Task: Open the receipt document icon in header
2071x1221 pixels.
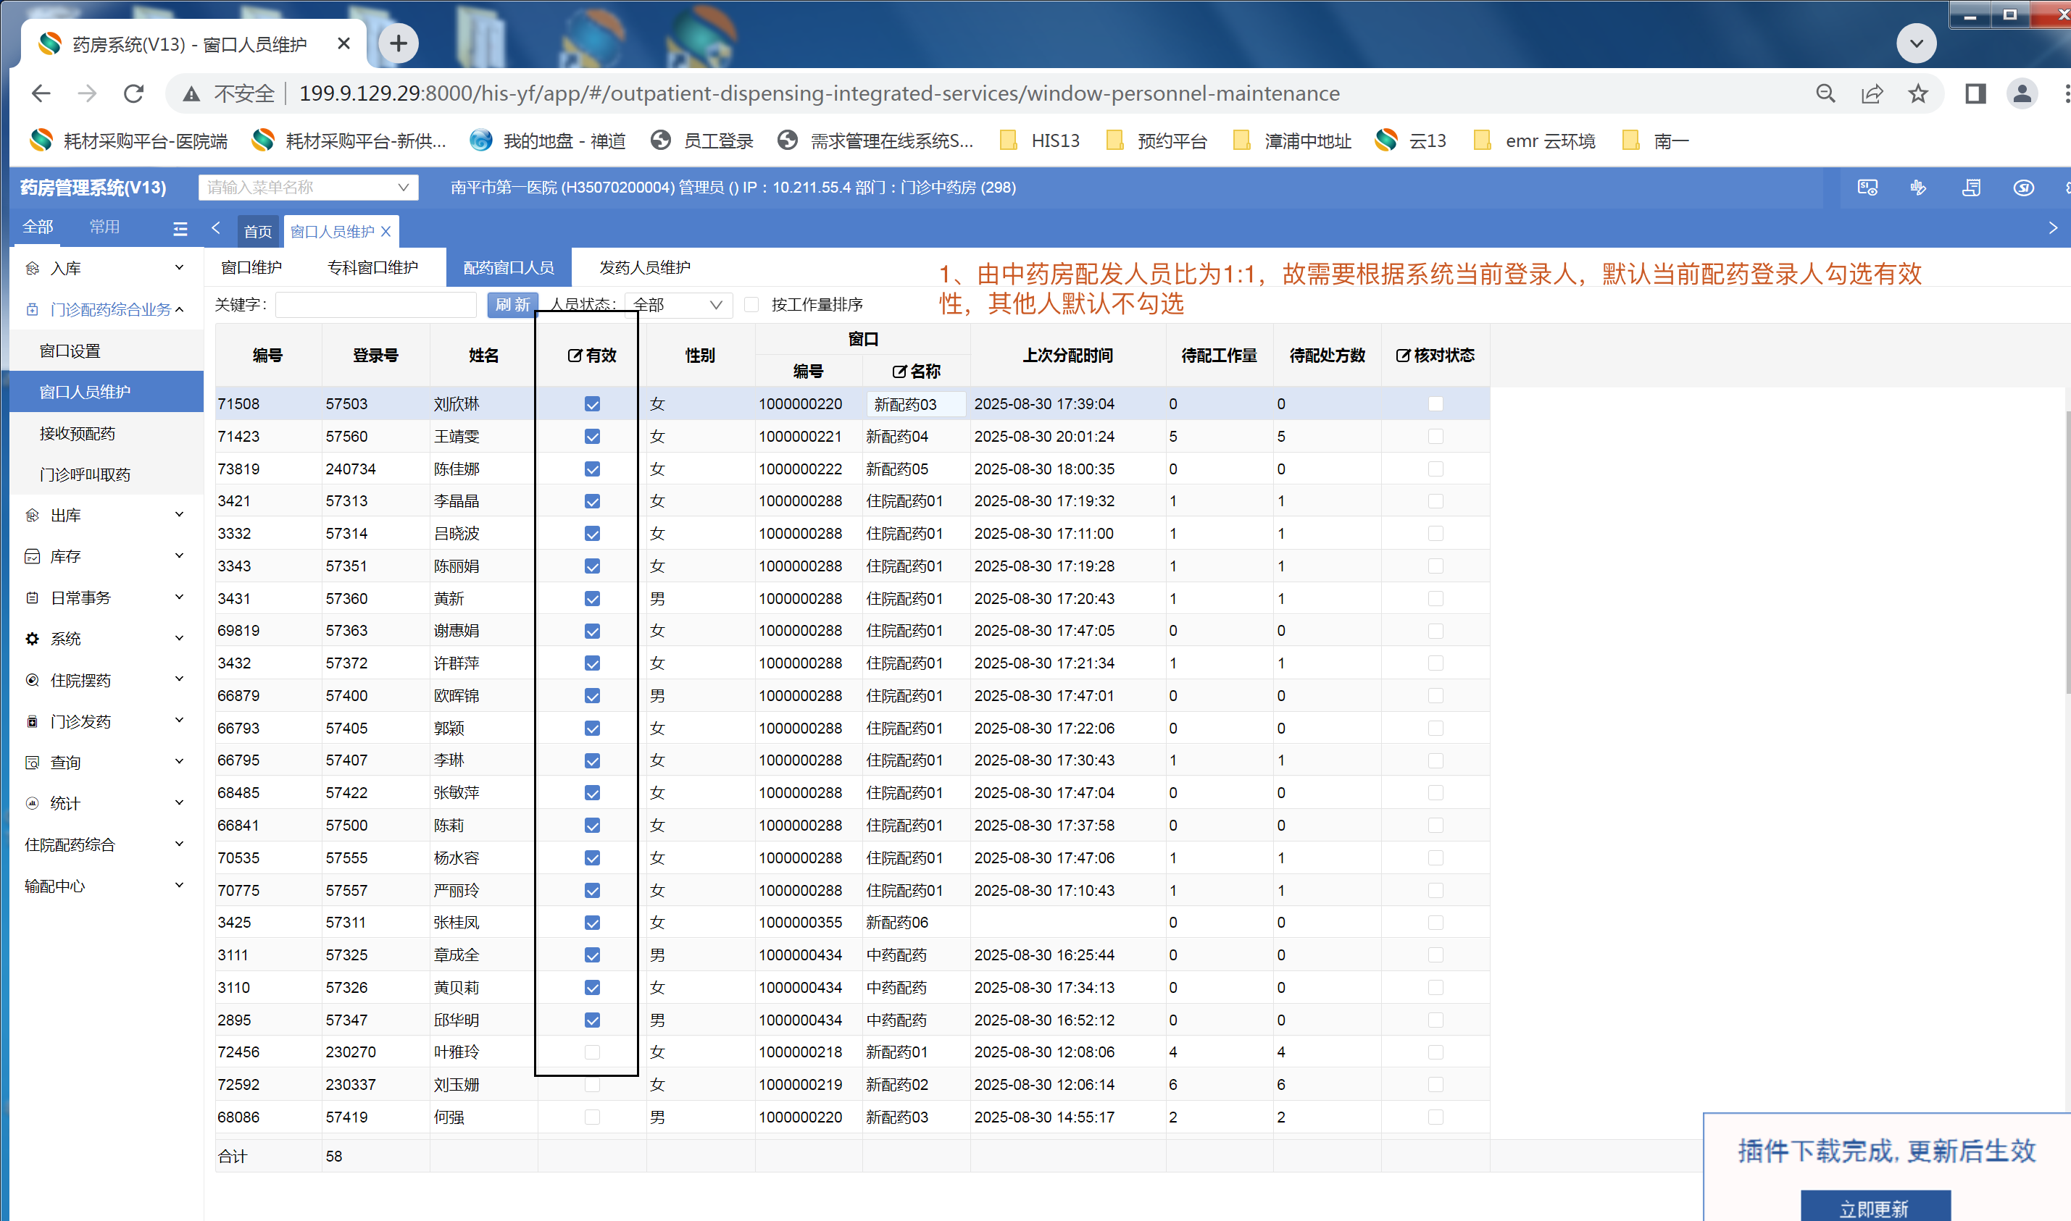Action: (x=1972, y=188)
